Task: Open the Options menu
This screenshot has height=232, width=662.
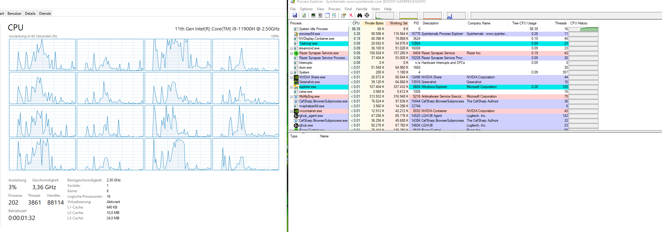Action: [x=306, y=9]
